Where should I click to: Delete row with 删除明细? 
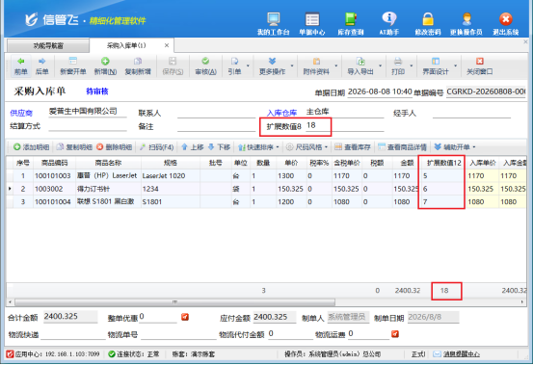pyautogui.click(x=114, y=147)
